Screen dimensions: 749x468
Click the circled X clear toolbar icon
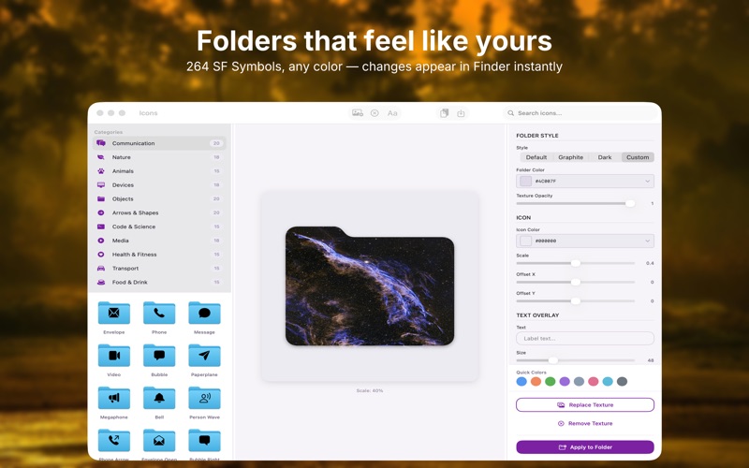point(374,113)
